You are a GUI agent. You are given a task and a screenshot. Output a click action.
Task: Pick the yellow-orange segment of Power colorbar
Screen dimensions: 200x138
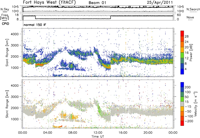[182, 50]
